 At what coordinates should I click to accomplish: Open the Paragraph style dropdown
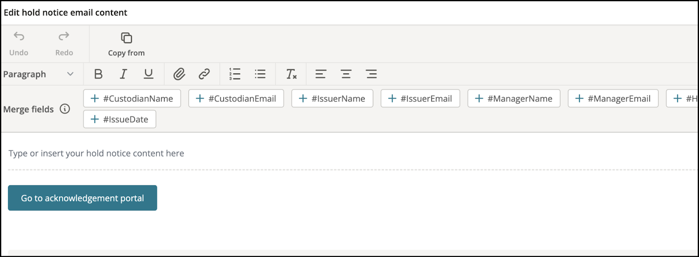pyautogui.click(x=38, y=74)
